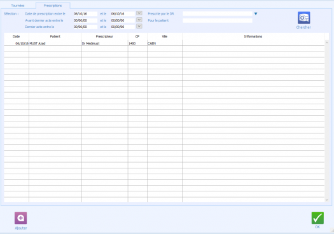The width and height of the screenshot is (334, 234).
Task: Click the purple Ajouter plus icon
Action: (x=20, y=218)
